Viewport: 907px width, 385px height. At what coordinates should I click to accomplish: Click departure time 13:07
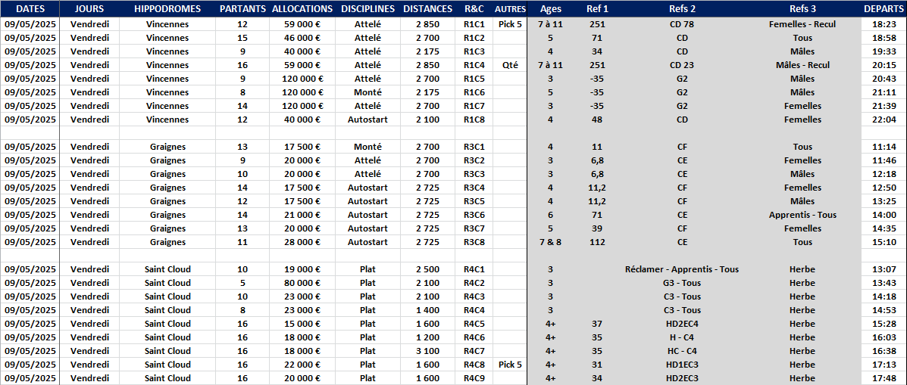coord(884,269)
